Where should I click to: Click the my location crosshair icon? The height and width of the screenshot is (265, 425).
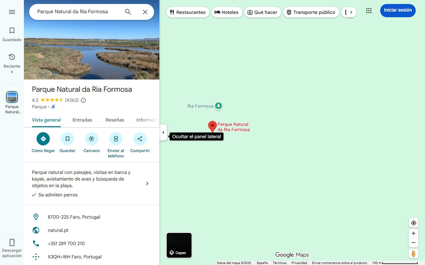pyautogui.click(x=413, y=223)
